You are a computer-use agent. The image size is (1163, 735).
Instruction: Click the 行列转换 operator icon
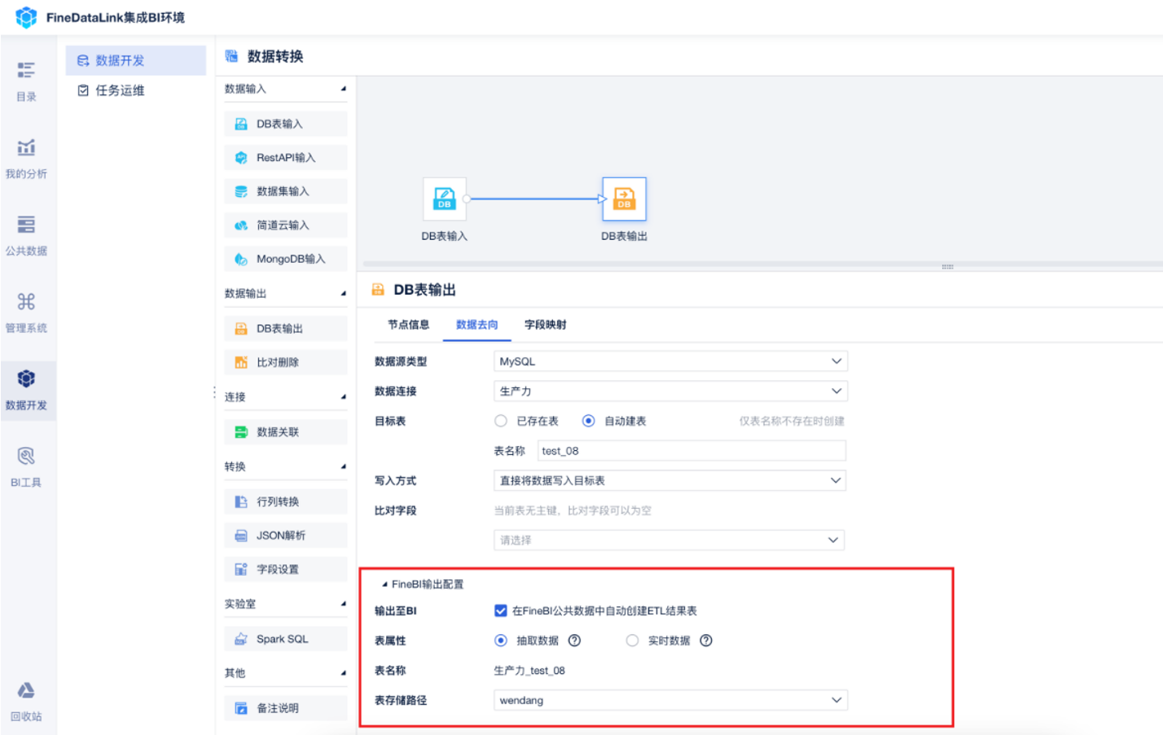pos(241,501)
